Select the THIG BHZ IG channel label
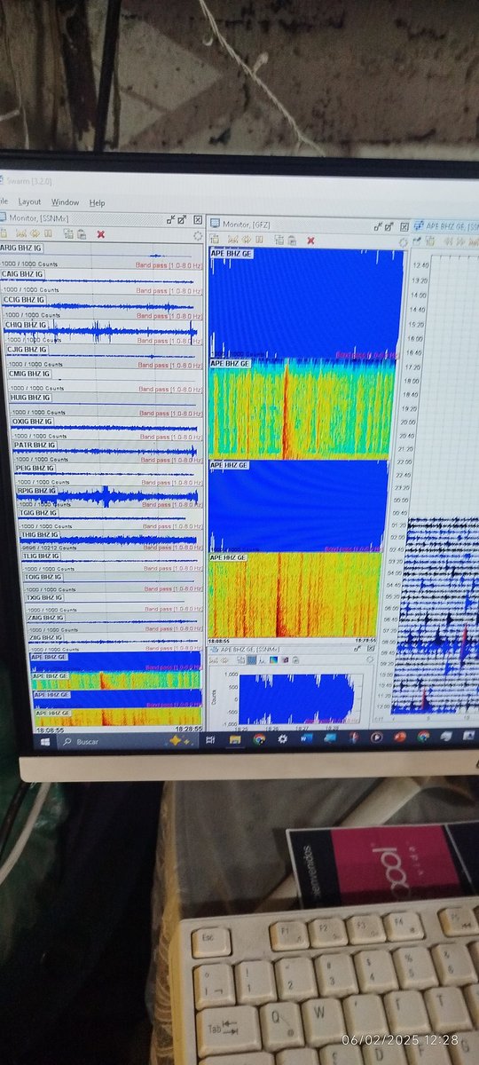The height and width of the screenshot is (1065, 479). pyautogui.click(x=40, y=535)
